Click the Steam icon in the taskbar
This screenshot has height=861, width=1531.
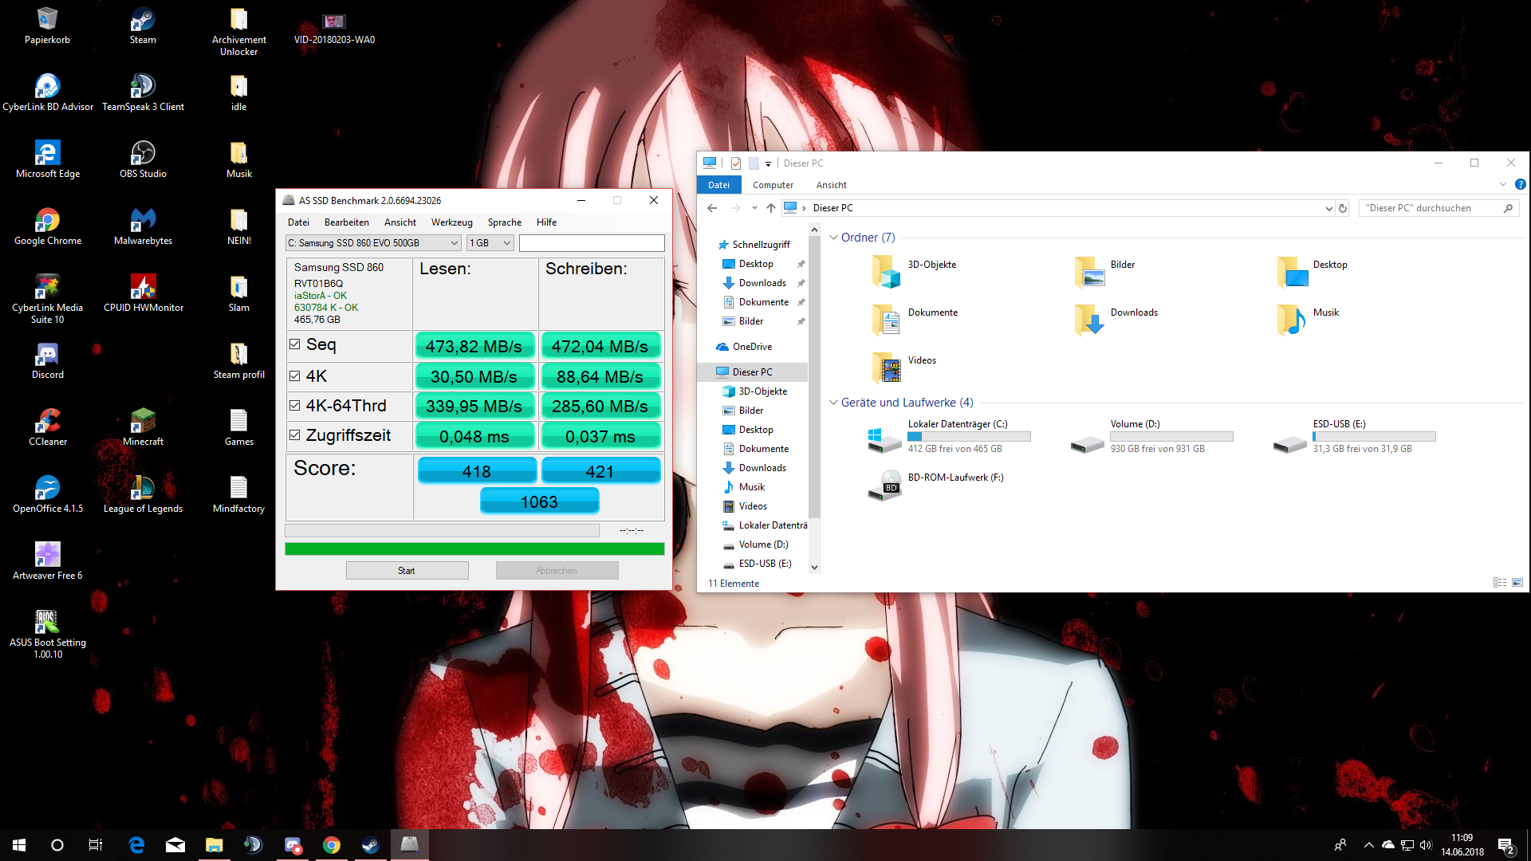[371, 845]
